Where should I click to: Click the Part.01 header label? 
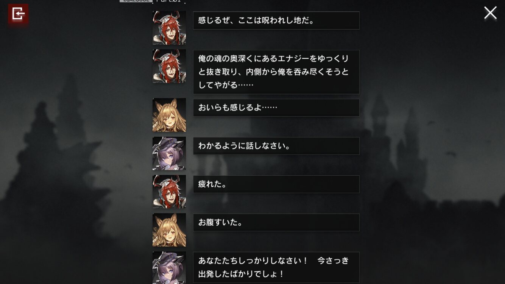click(x=168, y=1)
